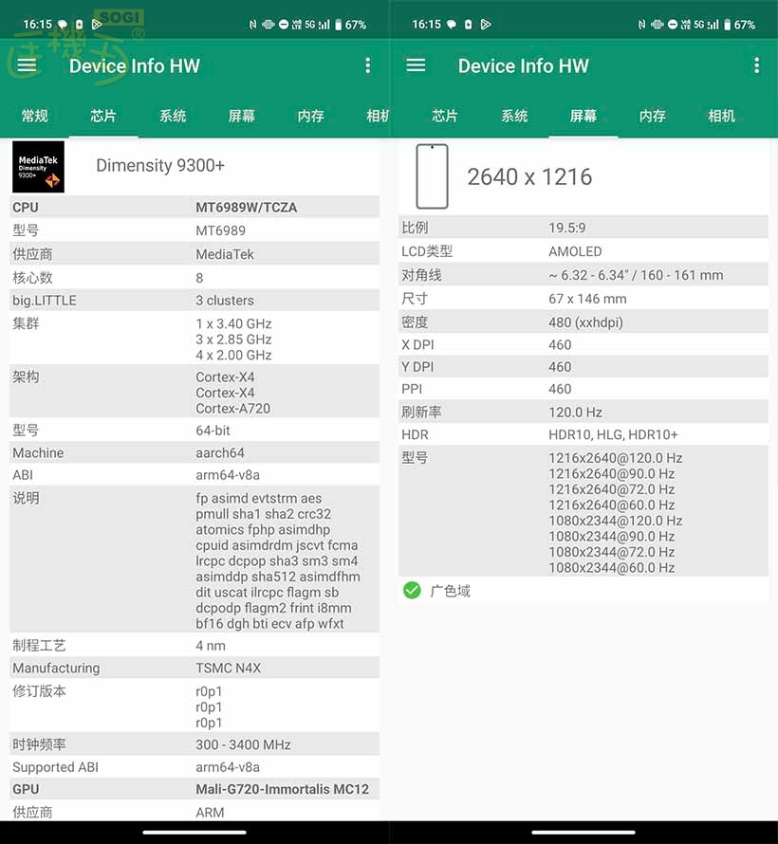The width and height of the screenshot is (778, 844).
Task: Tap Play Store notification icon in left status bar
Action: pos(97,25)
